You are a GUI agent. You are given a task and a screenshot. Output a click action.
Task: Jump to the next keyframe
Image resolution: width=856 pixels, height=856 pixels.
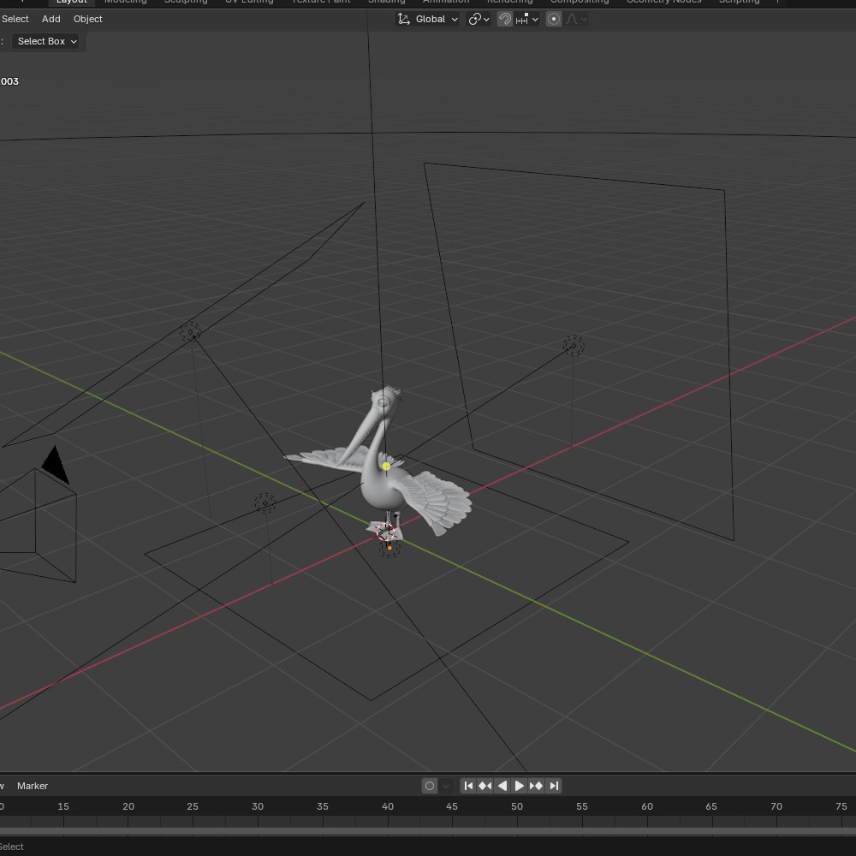536,786
